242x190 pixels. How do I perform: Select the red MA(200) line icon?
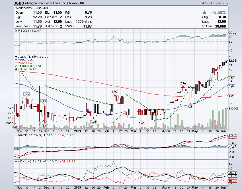click(x=16, y=63)
